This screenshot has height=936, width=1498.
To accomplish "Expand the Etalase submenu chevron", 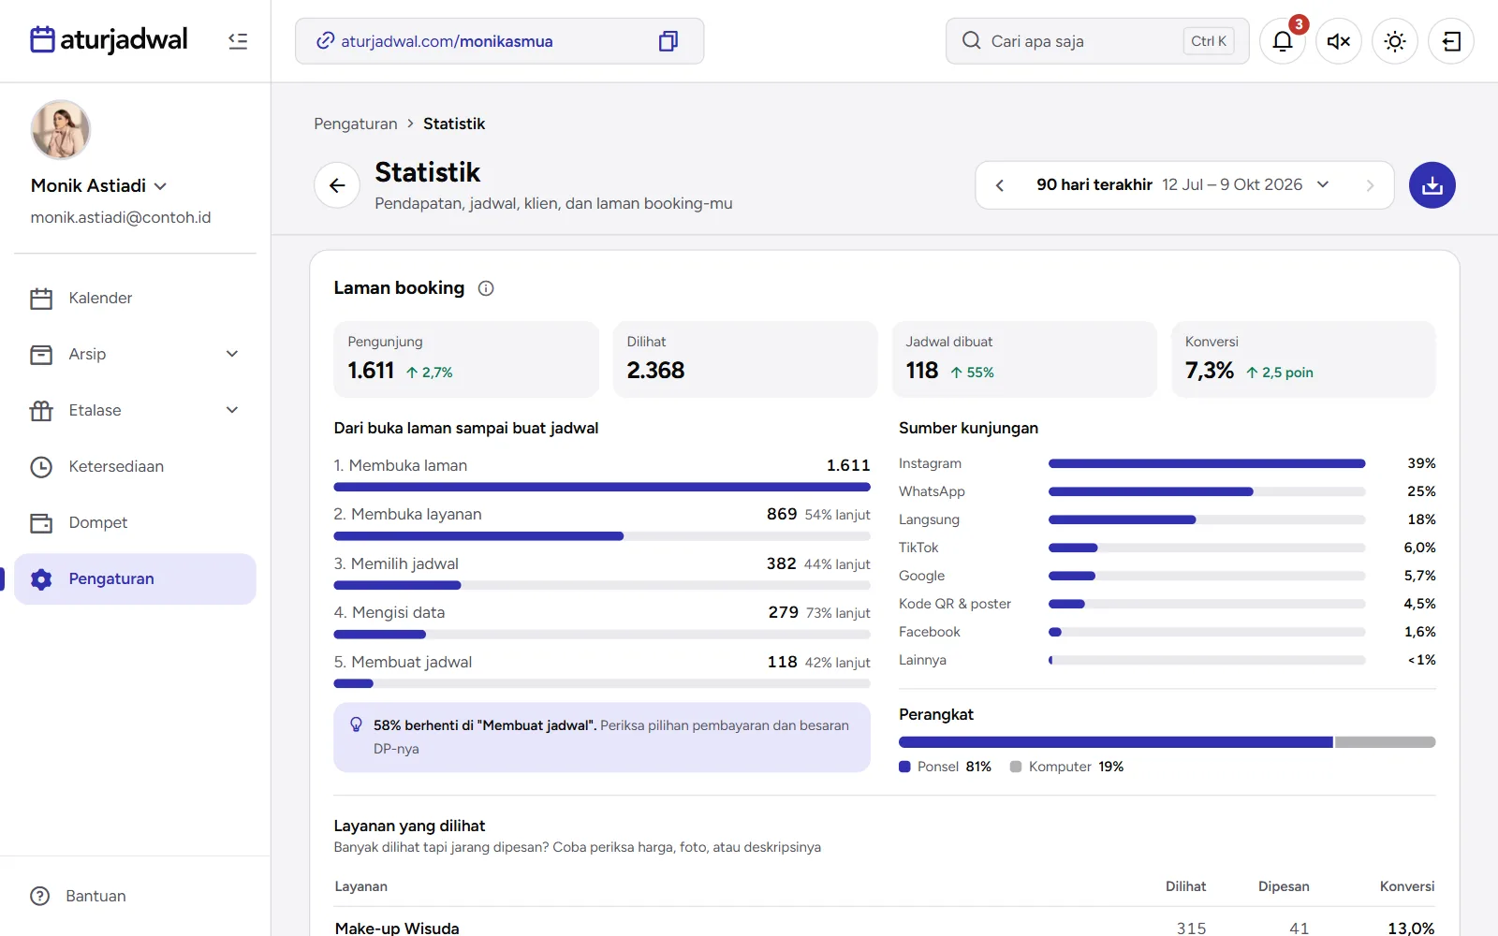I will 232,410.
